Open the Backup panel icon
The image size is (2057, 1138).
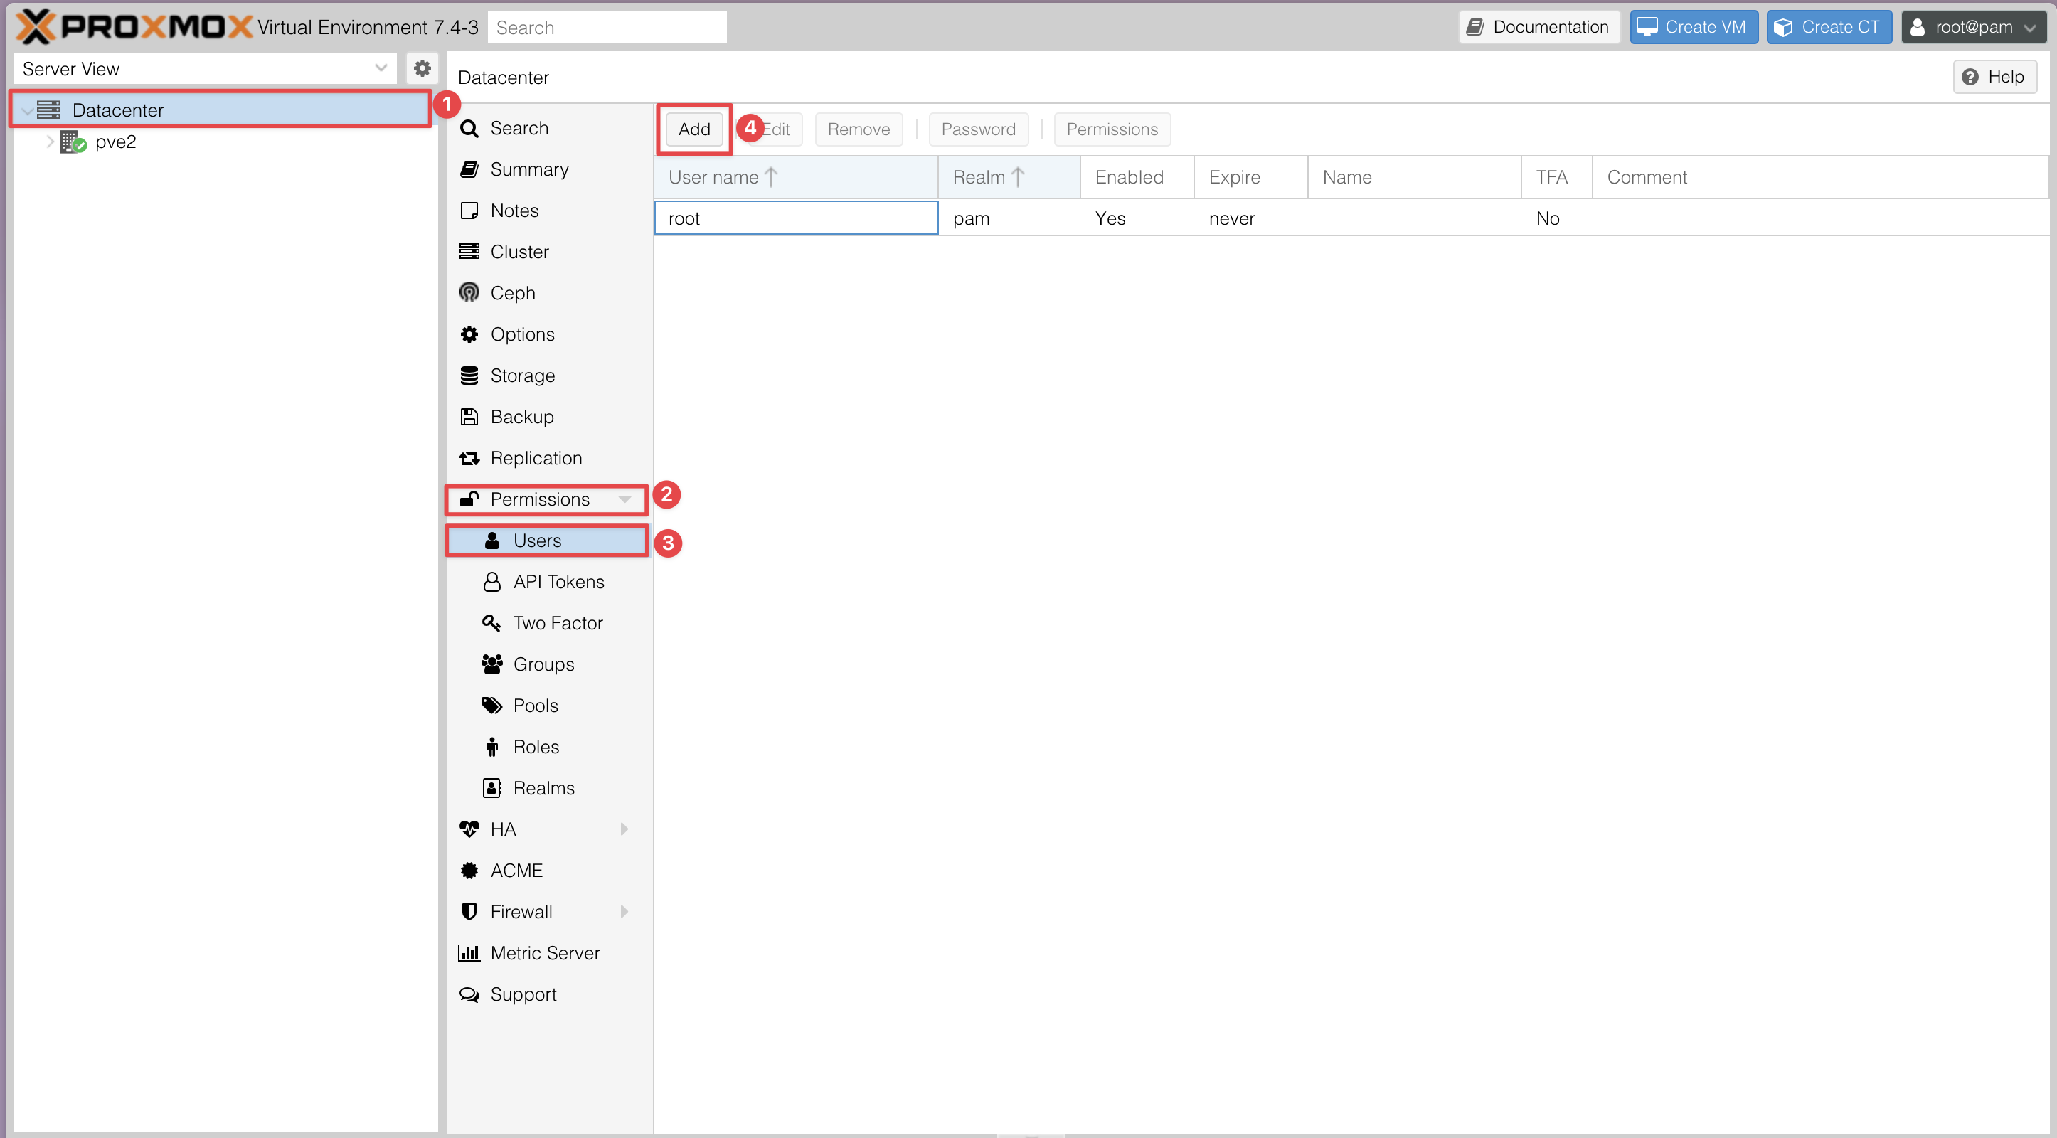click(469, 416)
